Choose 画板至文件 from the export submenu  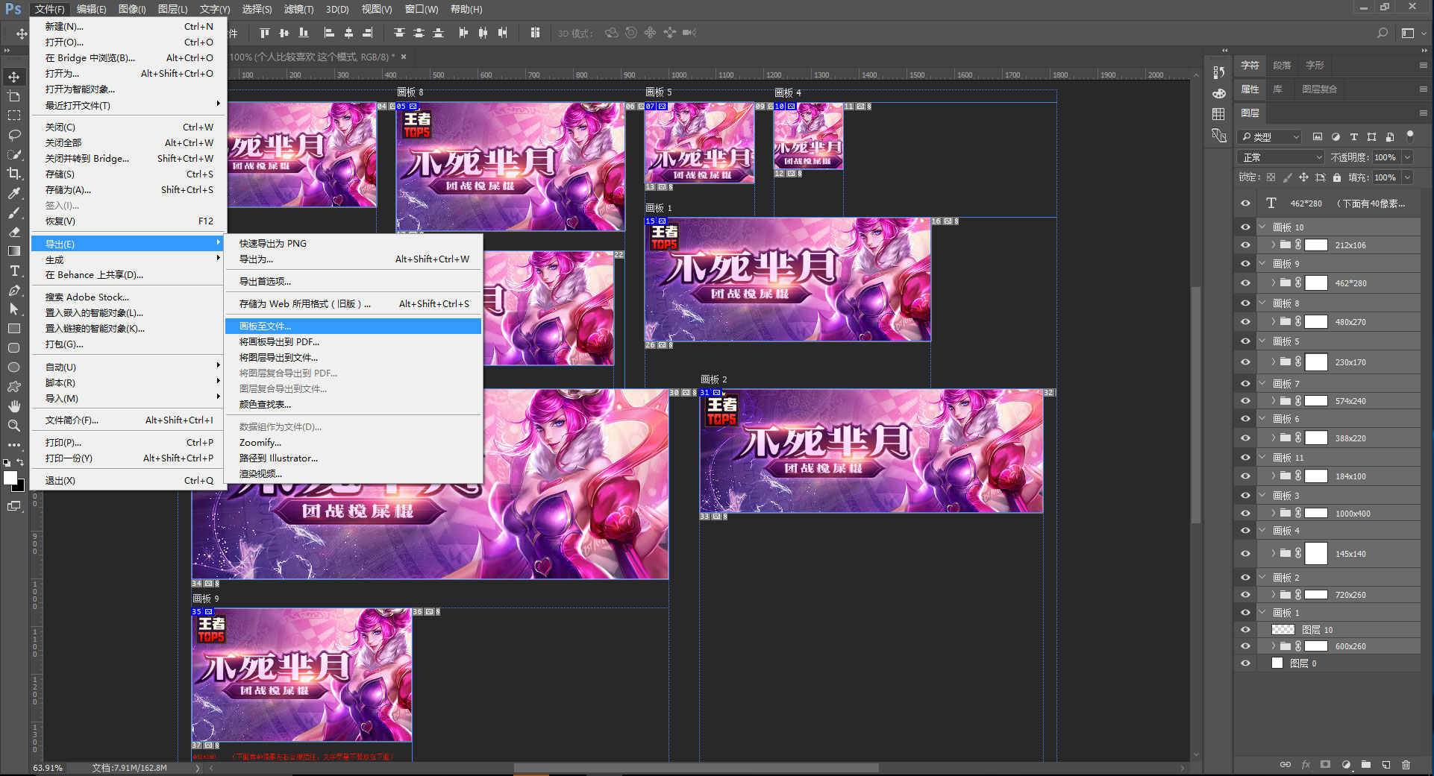pyautogui.click(x=354, y=327)
